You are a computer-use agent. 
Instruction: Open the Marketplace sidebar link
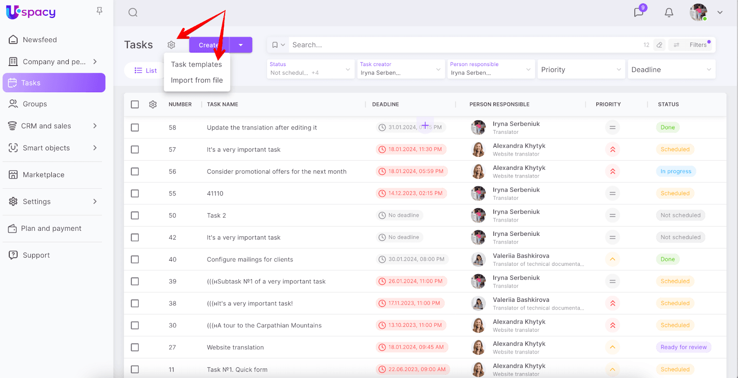click(43, 175)
